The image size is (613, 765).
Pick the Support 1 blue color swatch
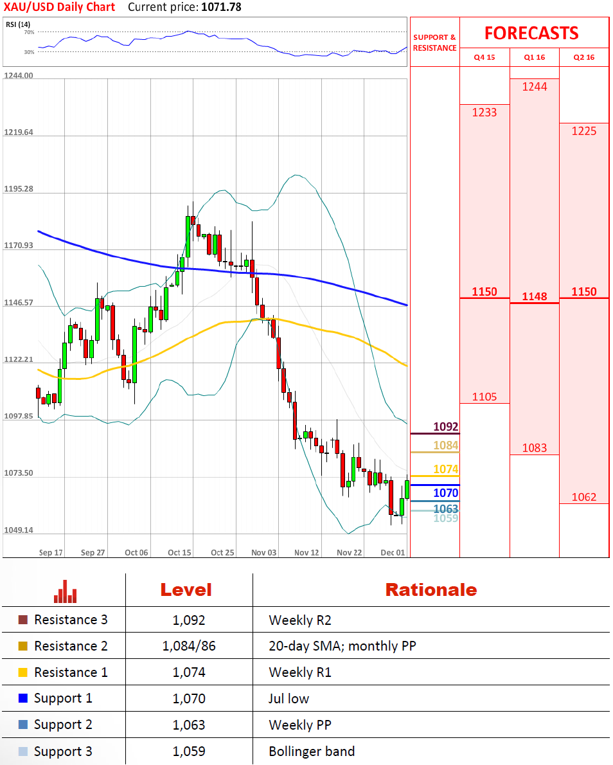coord(23,699)
